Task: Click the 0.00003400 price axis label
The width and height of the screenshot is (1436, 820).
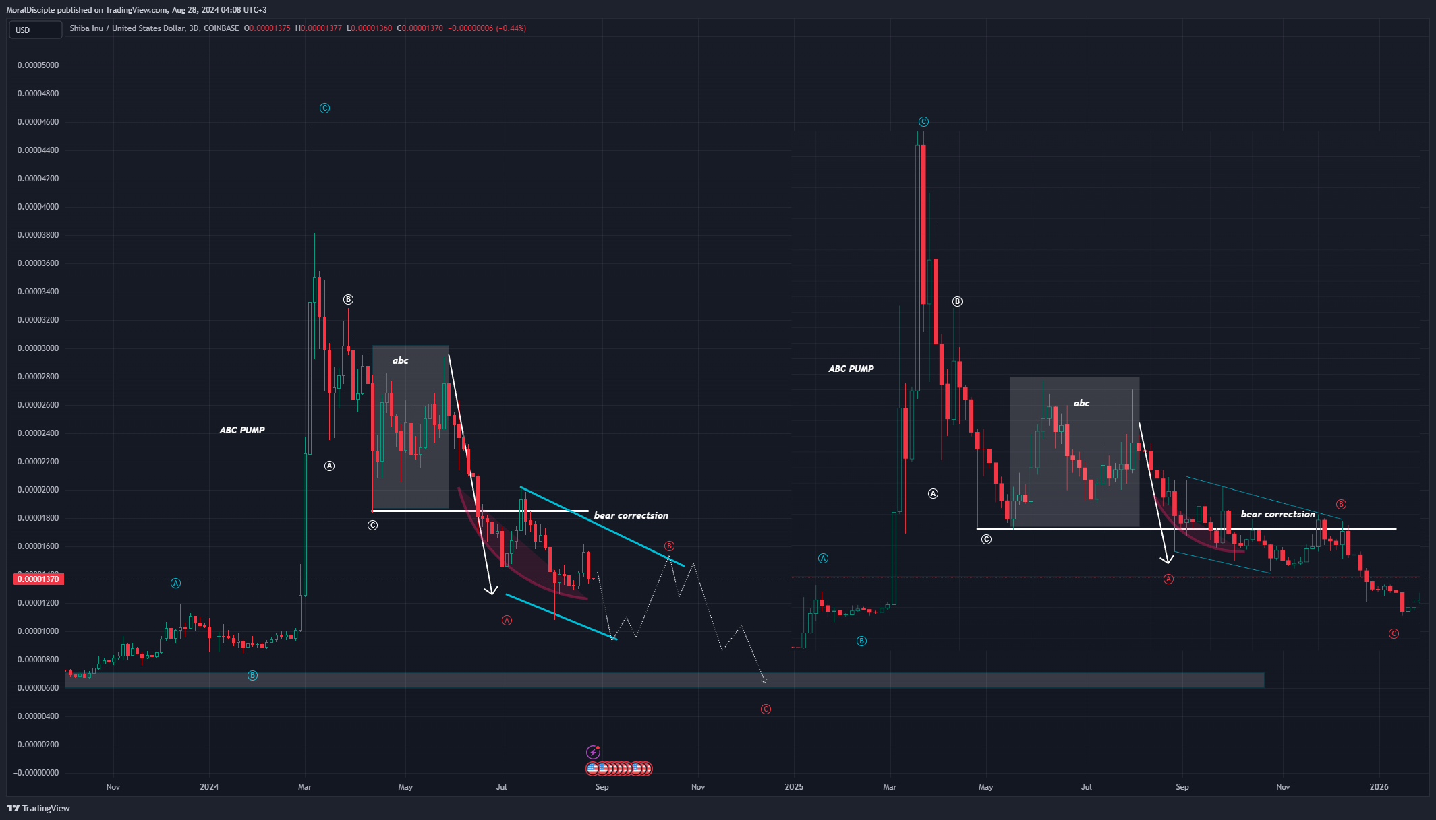Action: point(38,292)
